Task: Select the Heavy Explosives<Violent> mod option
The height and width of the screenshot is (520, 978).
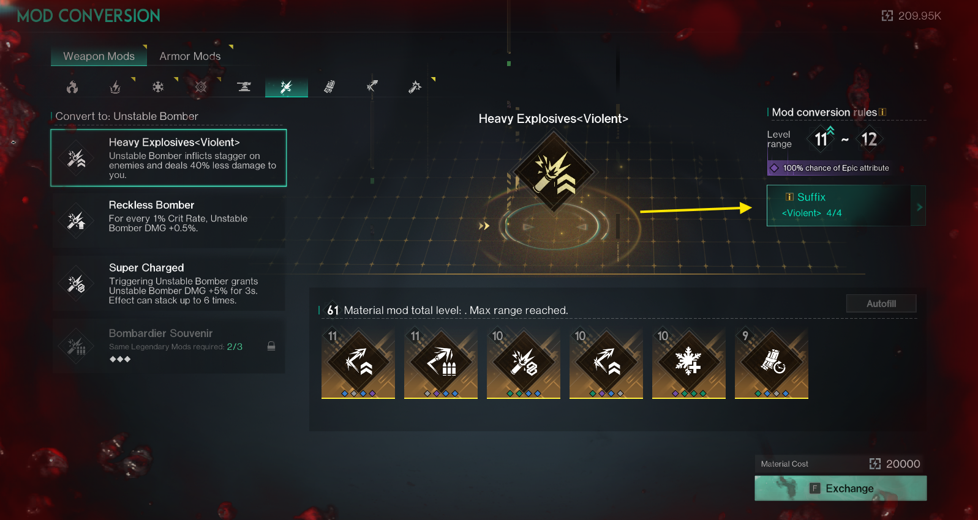Action: pyautogui.click(x=168, y=158)
